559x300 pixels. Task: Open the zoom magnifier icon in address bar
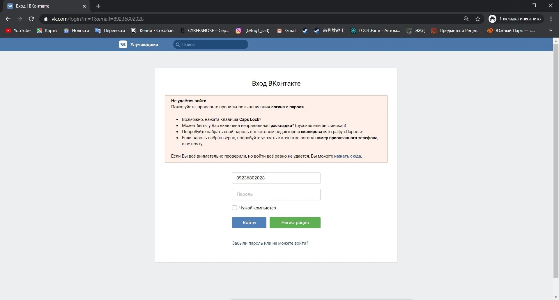pyautogui.click(x=466, y=19)
